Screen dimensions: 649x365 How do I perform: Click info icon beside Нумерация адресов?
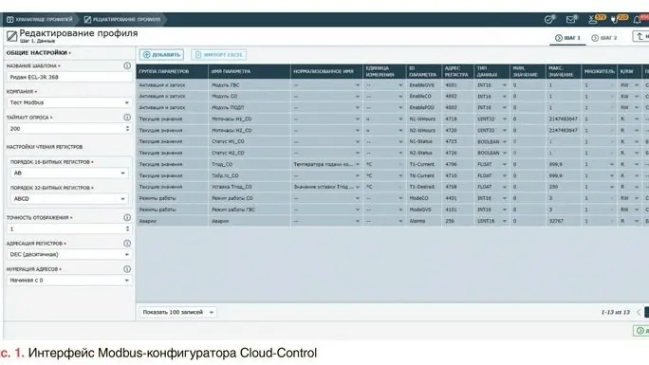click(127, 269)
